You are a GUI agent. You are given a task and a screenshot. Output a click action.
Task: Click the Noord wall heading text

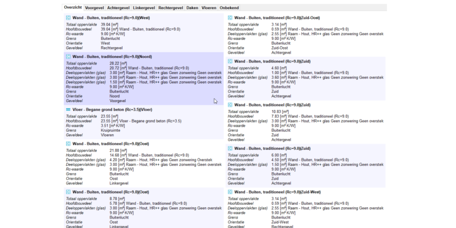112,57
